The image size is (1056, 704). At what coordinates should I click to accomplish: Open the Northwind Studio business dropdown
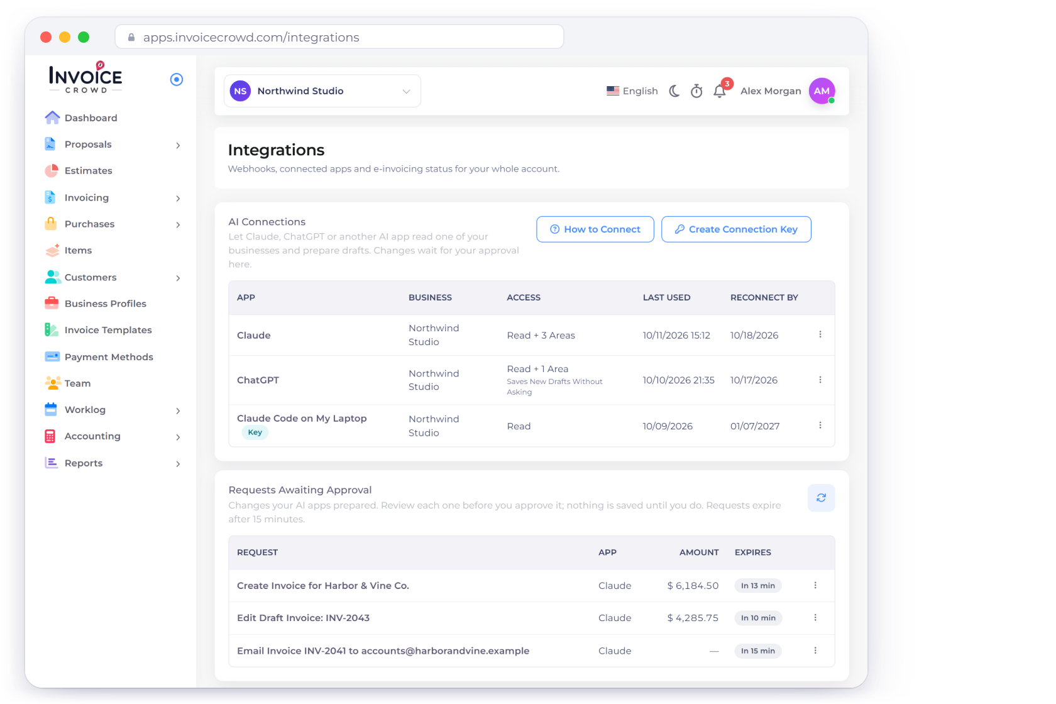click(322, 91)
